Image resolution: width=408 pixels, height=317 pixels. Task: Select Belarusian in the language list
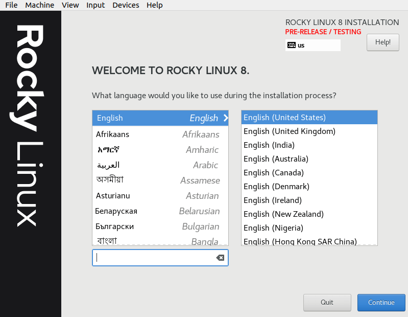click(x=160, y=211)
